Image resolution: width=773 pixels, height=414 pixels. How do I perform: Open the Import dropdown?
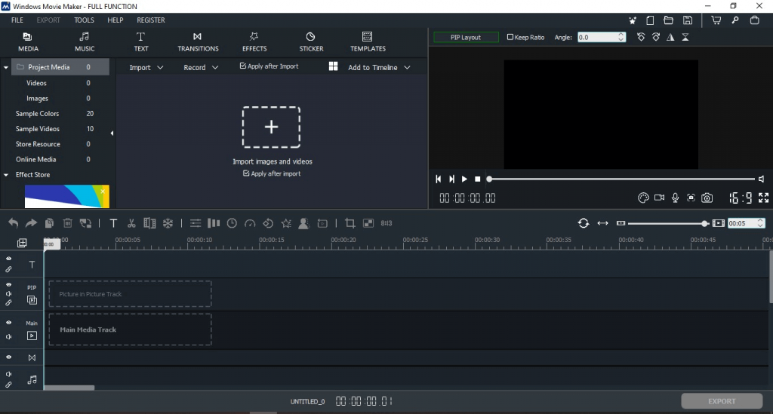pyautogui.click(x=146, y=68)
